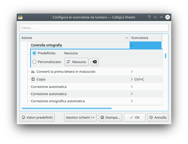
Task: Select the Predefinita radio button
Action: 34,53
